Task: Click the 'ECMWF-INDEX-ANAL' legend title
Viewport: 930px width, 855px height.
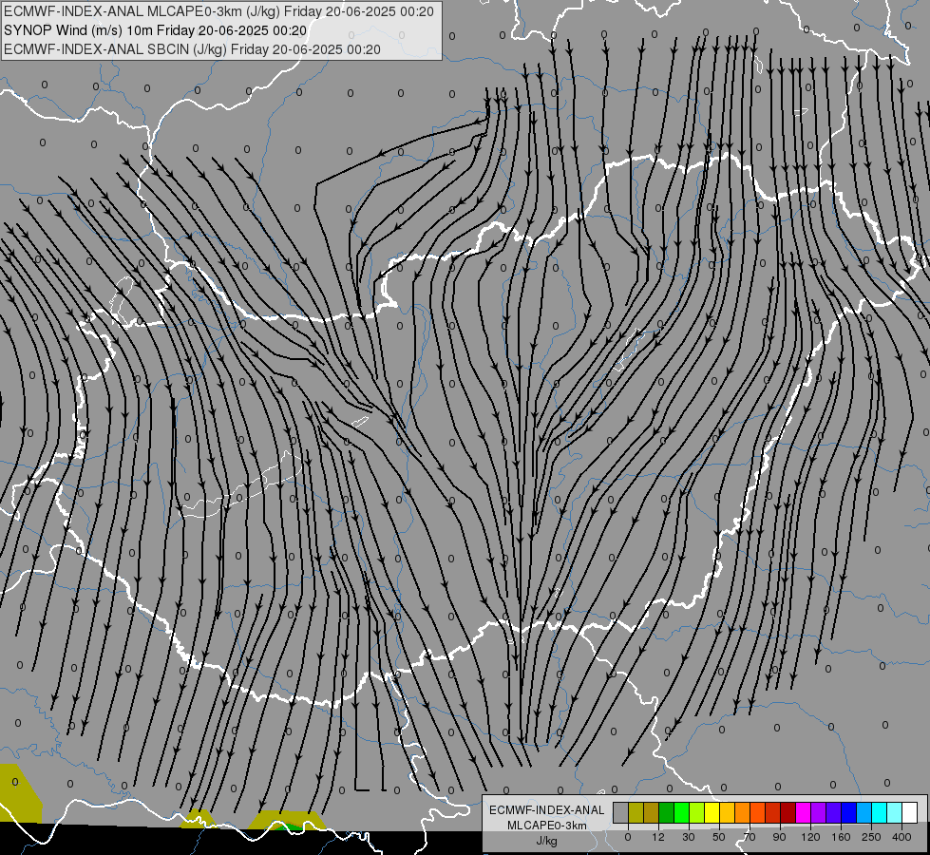Action: click(x=547, y=810)
